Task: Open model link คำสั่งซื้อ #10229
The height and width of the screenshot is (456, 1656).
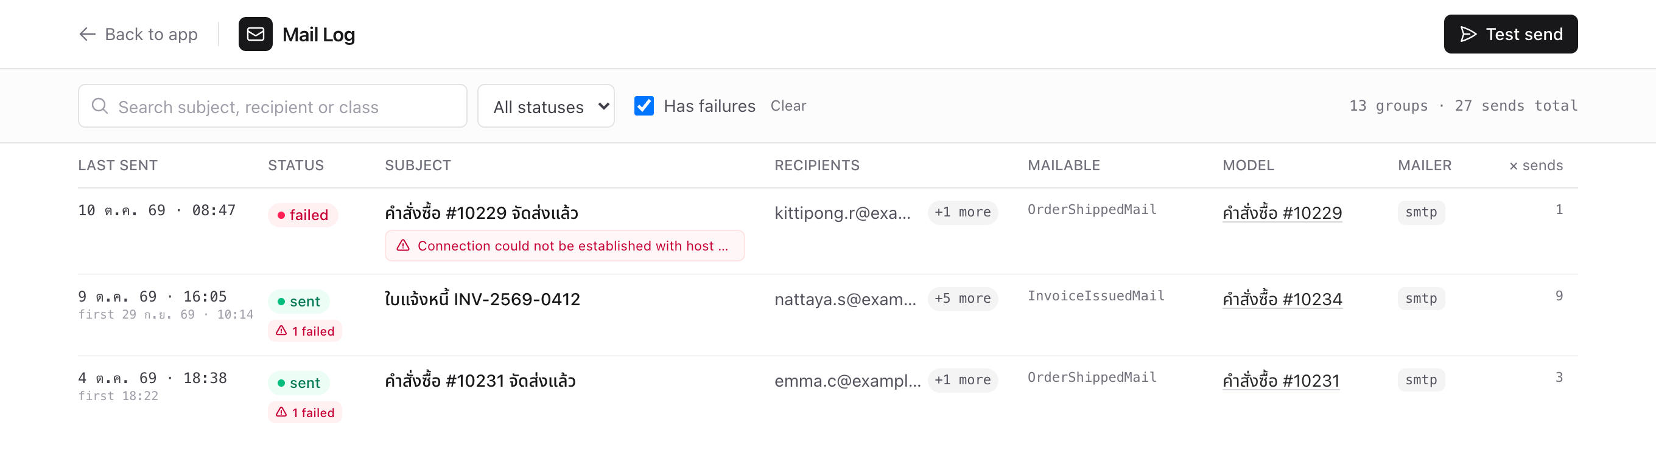Action: [1282, 213]
